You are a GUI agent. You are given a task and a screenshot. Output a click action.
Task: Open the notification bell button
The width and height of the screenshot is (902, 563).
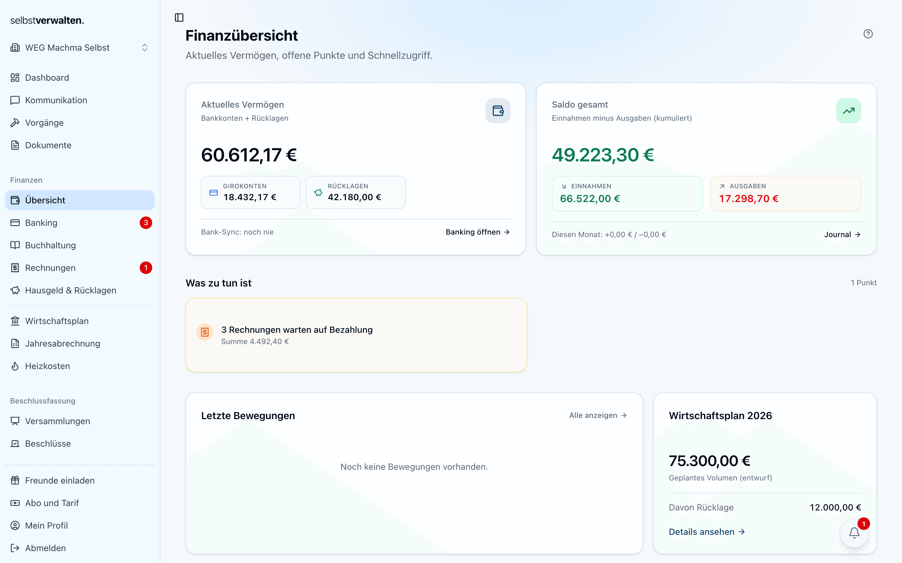[854, 533]
